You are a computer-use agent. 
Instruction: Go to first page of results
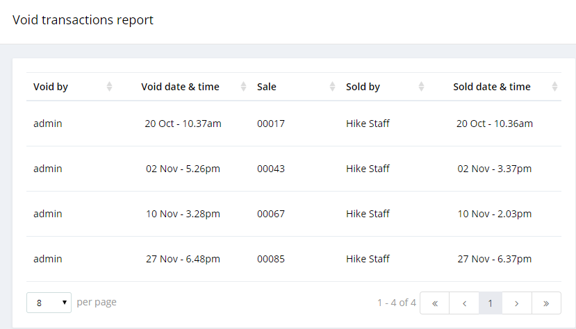pos(435,303)
